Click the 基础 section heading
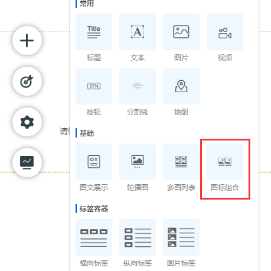This screenshot has height=271, width=271. 87,133
